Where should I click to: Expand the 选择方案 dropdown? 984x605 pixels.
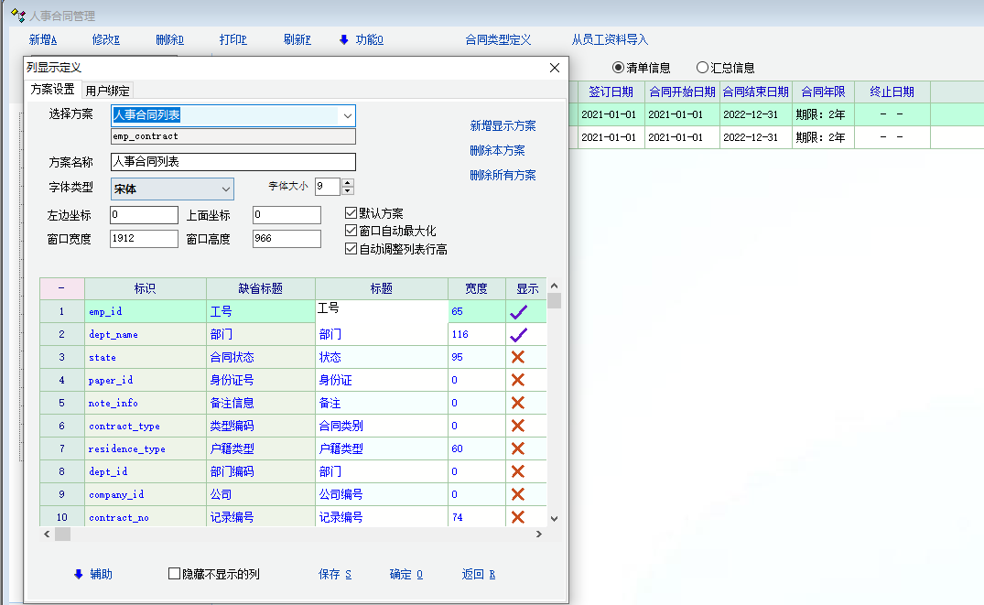pyautogui.click(x=347, y=115)
